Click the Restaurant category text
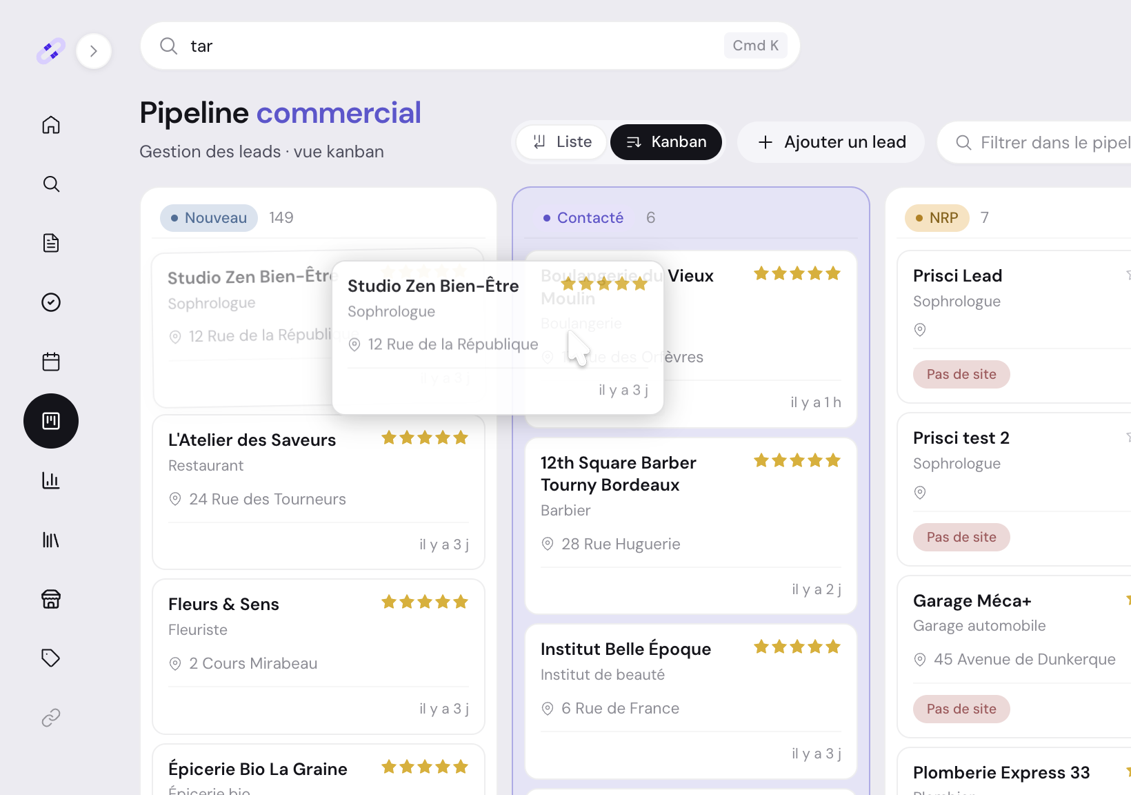 coord(206,466)
